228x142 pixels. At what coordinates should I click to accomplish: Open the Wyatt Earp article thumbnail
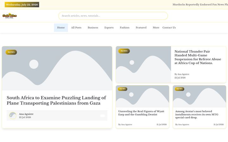pos(142,96)
